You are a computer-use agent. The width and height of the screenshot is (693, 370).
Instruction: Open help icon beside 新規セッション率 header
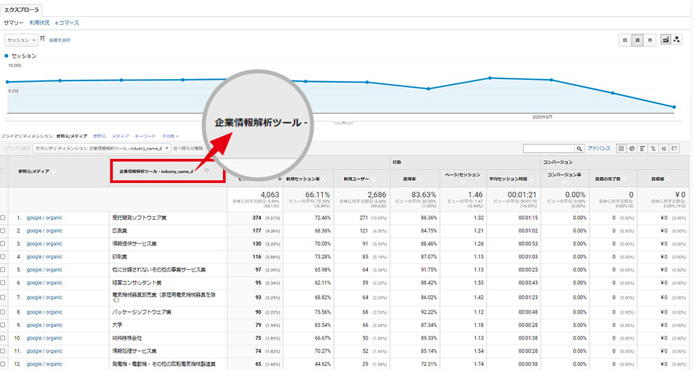tap(324, 178)
